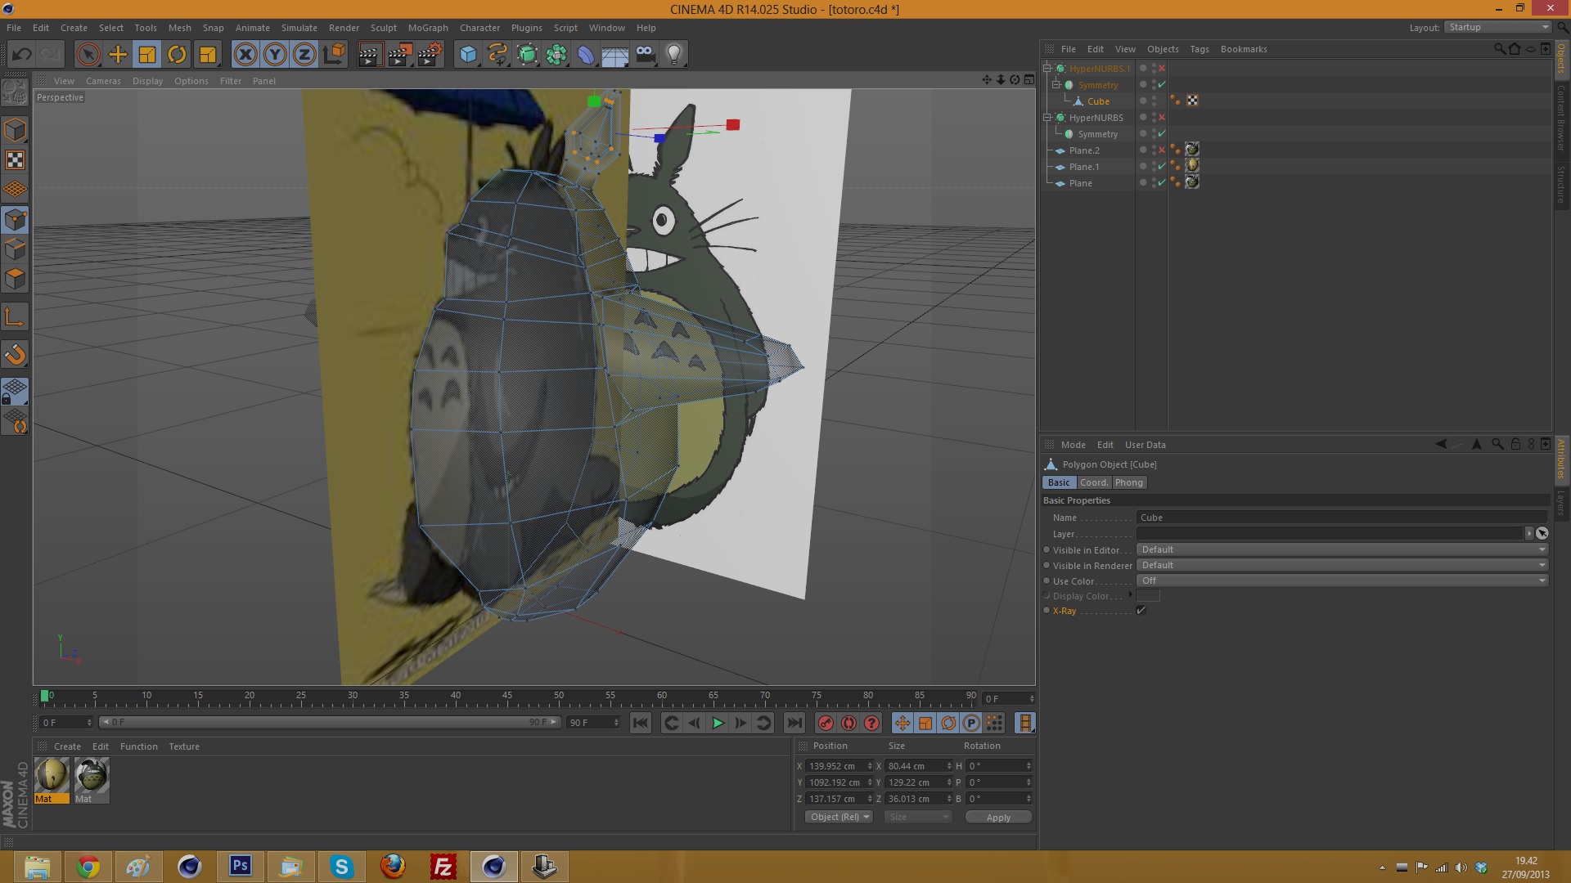Open the Camera object icon
1571x883 pixels.
(x=645, y=55)
